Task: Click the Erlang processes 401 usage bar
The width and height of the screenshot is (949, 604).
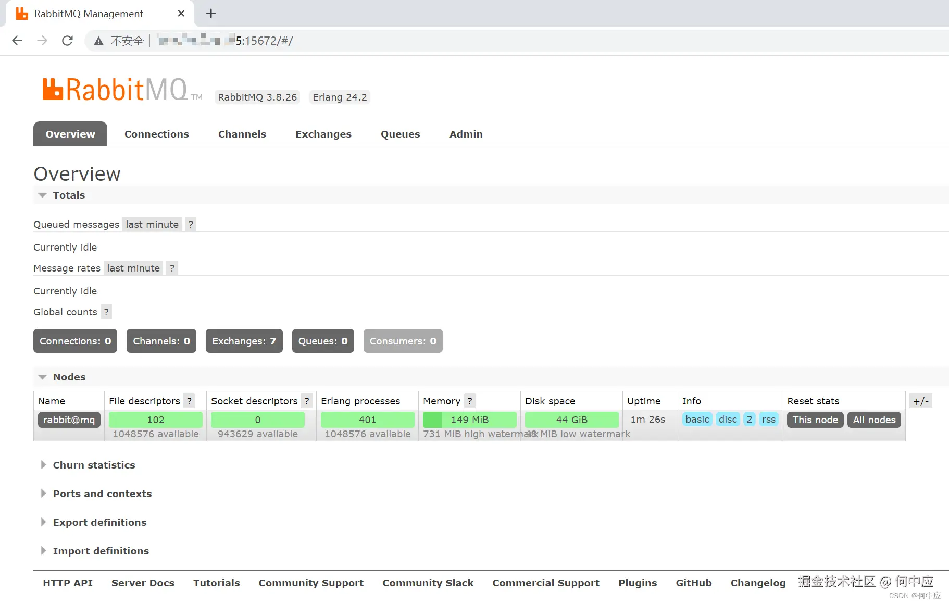Action: 368,420
